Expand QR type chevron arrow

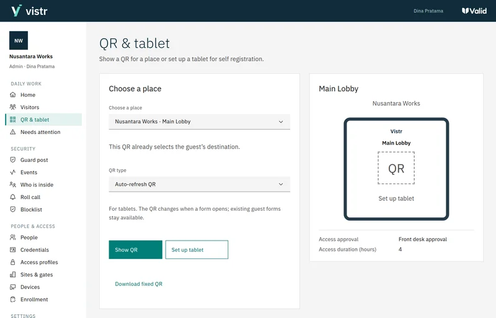pyautogui.click(x=281, y=184)
